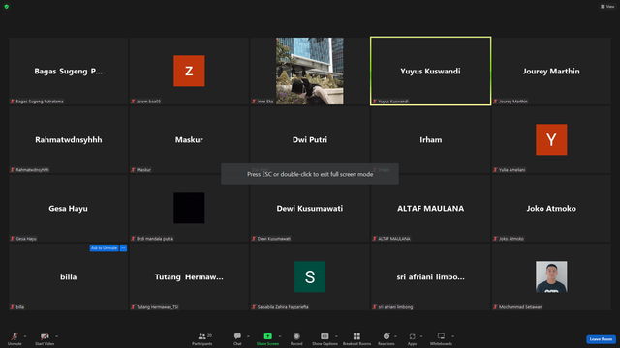Select the Dewi Kusumawati tile name

point(310,209)
